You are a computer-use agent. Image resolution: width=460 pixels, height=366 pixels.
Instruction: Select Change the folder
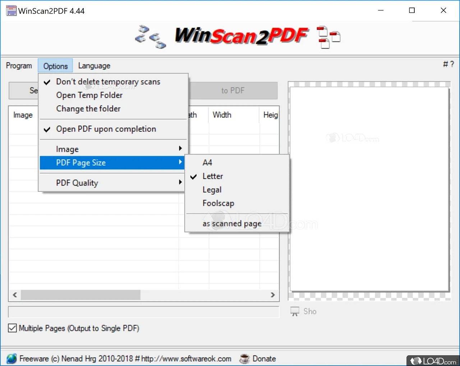(113, 109)
